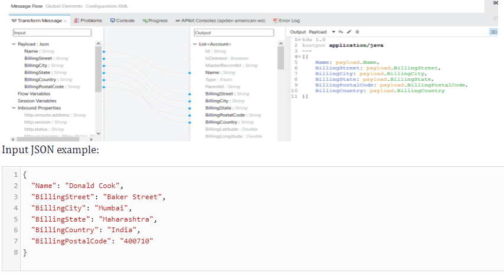Select Session Variables in input tree
Image resolution: width=504 pixels, height=277 pixels.
tap(37, 100)
